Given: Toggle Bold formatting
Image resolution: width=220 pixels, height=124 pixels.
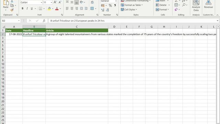Looking at the screenshot, I should click(22, 9).
